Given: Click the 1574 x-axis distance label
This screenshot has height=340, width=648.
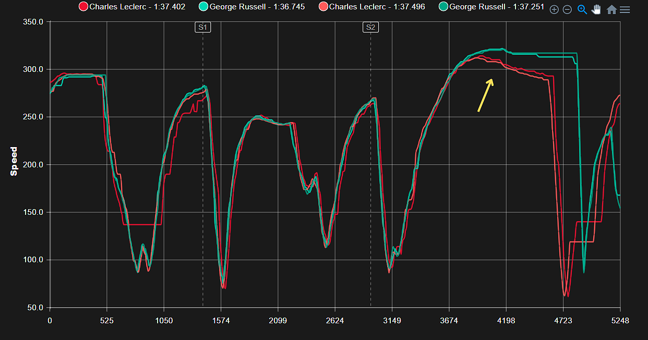Looking at the screenshot, I should (221, 321).
